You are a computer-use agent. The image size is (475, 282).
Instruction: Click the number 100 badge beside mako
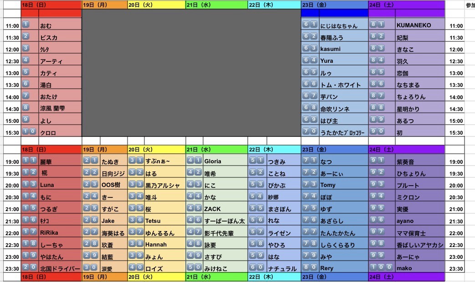(x=381, y=267)
